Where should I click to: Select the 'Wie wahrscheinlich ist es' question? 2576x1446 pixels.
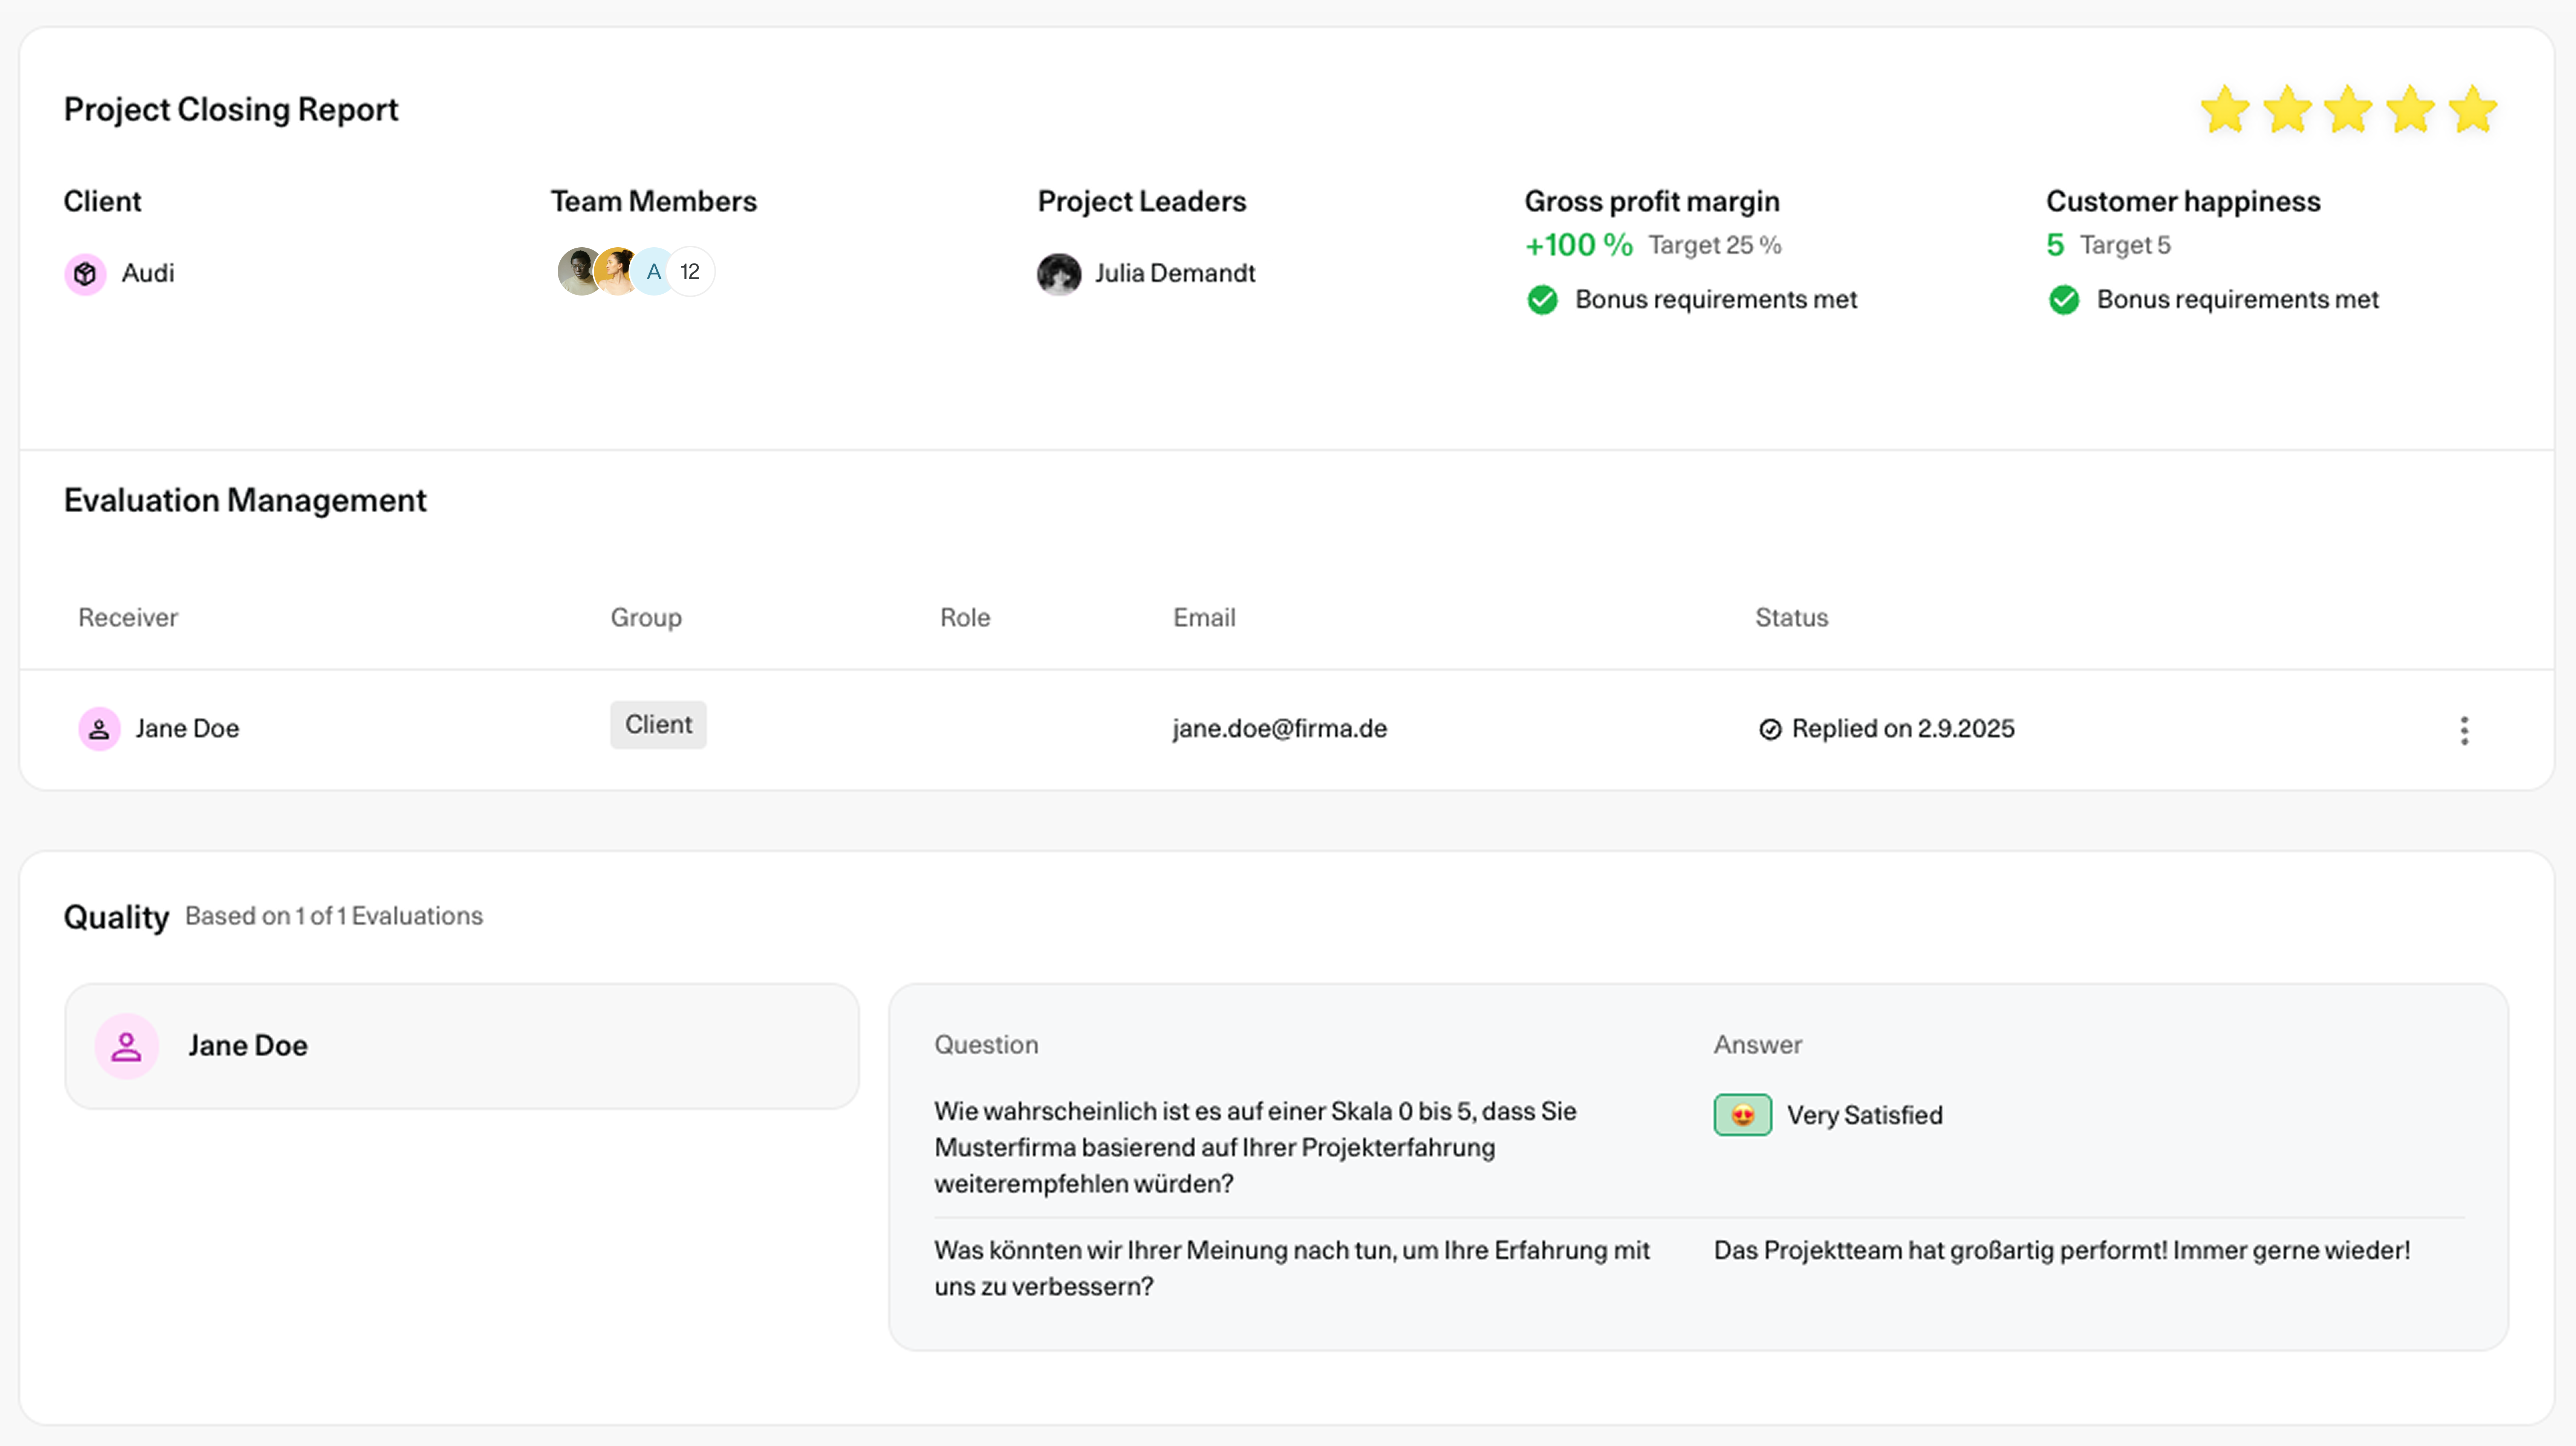click(1255, 1147)
